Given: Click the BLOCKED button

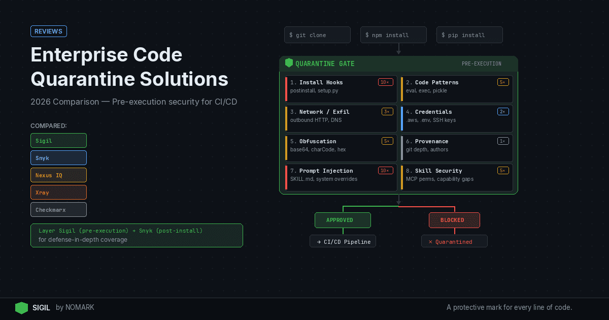Looking at the screenshot, I should click(x=454, y=220).
